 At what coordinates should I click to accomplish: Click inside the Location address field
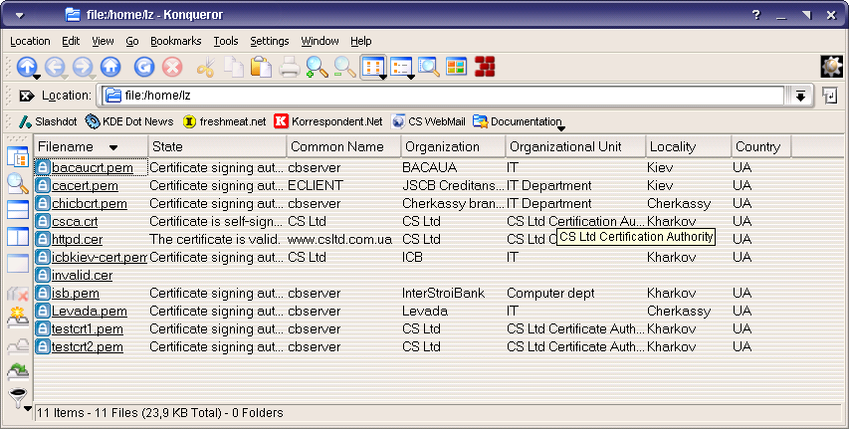click(444, 96)
